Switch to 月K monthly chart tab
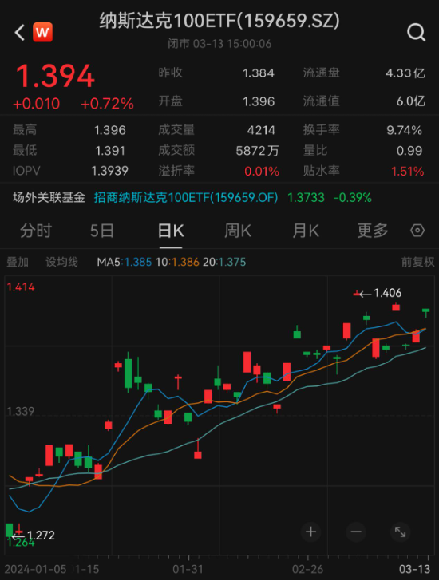 tap(306, 231)
